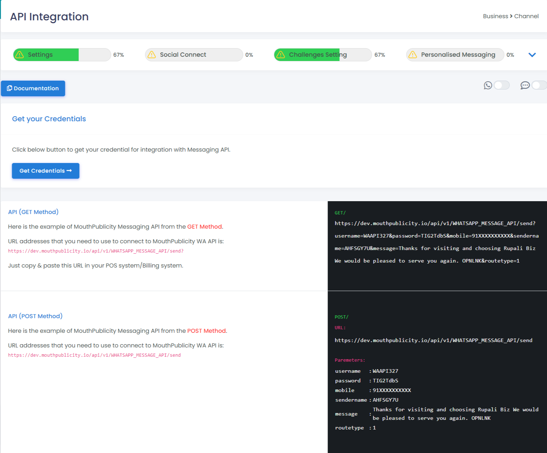Toggle the WhatsApp channel switch
The height and width of the screenshot is (453, 547).
[x=502, y=85]
